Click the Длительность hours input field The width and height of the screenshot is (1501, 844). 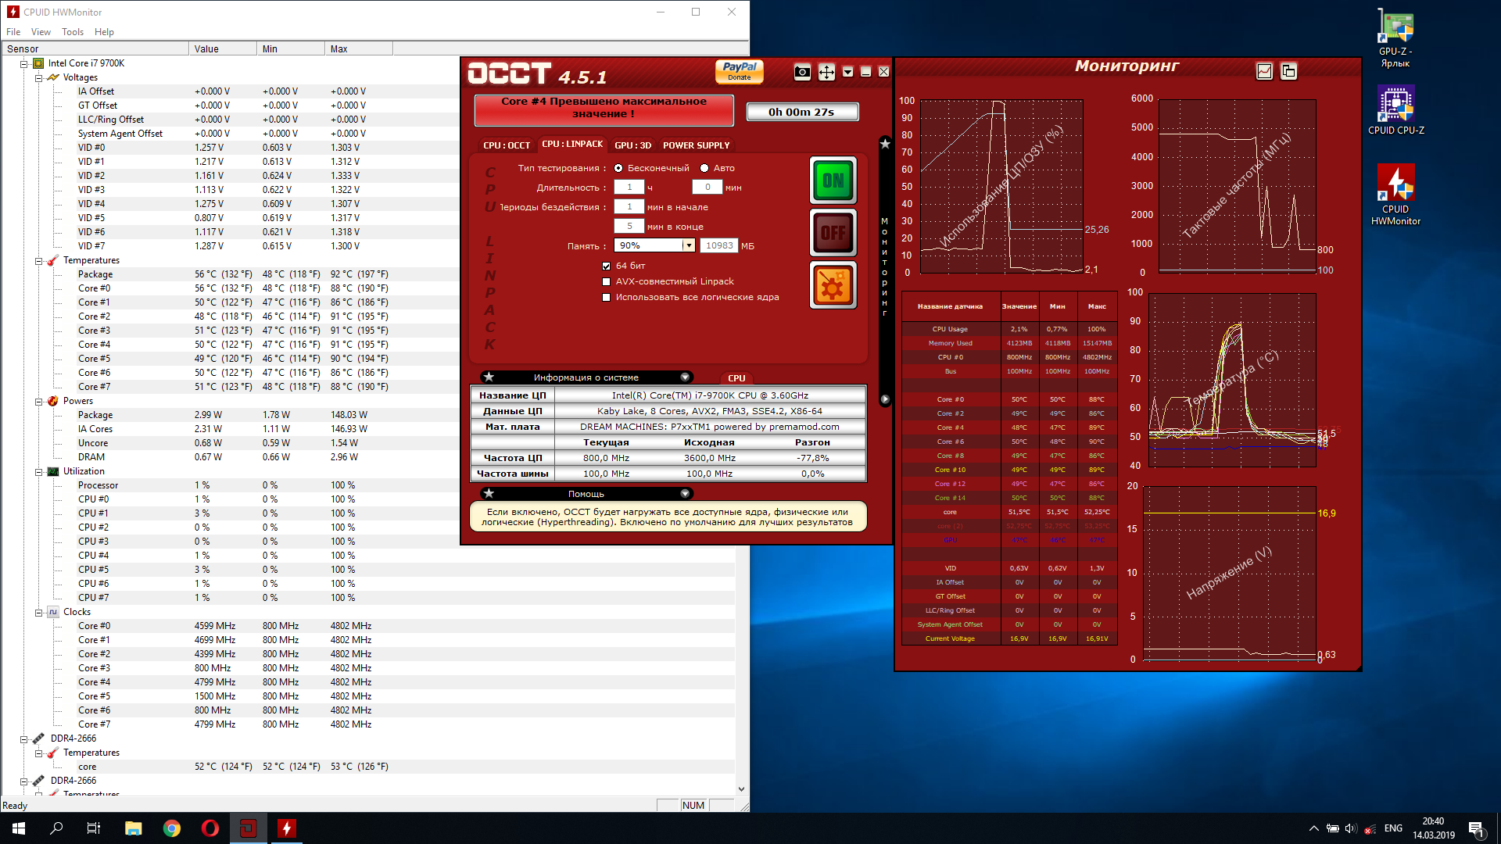point(629,187)
